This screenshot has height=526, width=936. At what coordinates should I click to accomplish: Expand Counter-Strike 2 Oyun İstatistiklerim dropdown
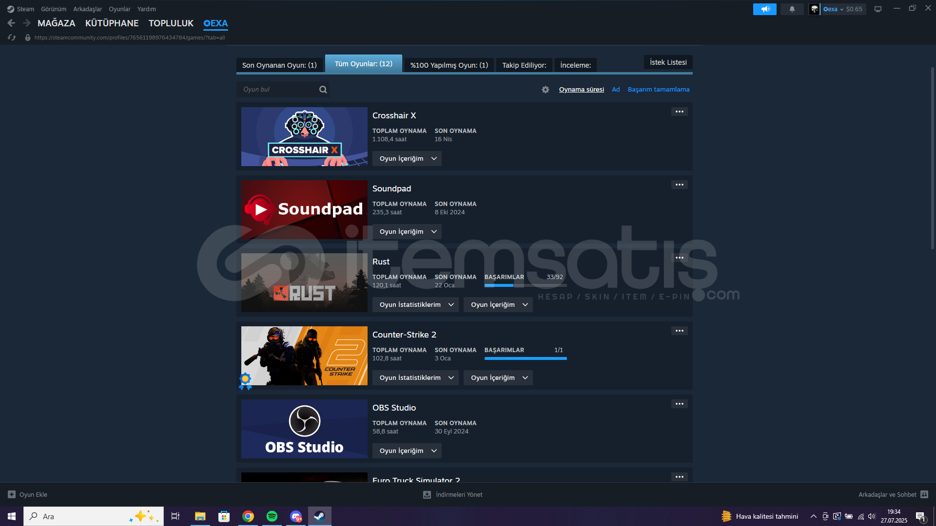[x=415, y=377]
